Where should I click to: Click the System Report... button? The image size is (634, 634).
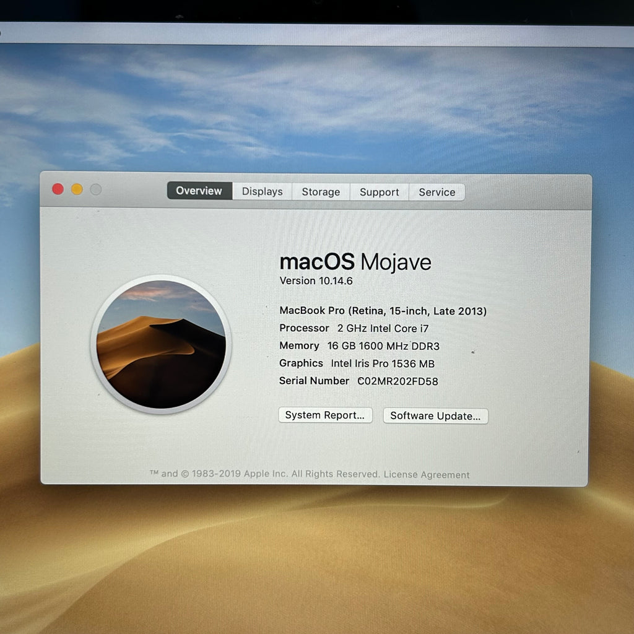tap(325, 415)
